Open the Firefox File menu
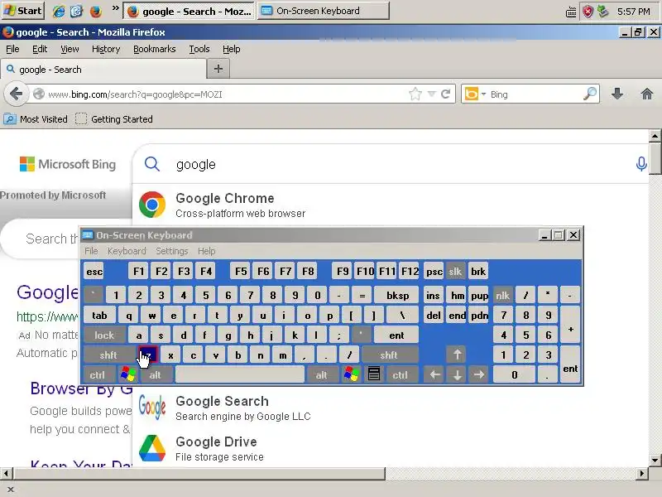The width and height of the screenshot is (662, 497). click(12, 49)
